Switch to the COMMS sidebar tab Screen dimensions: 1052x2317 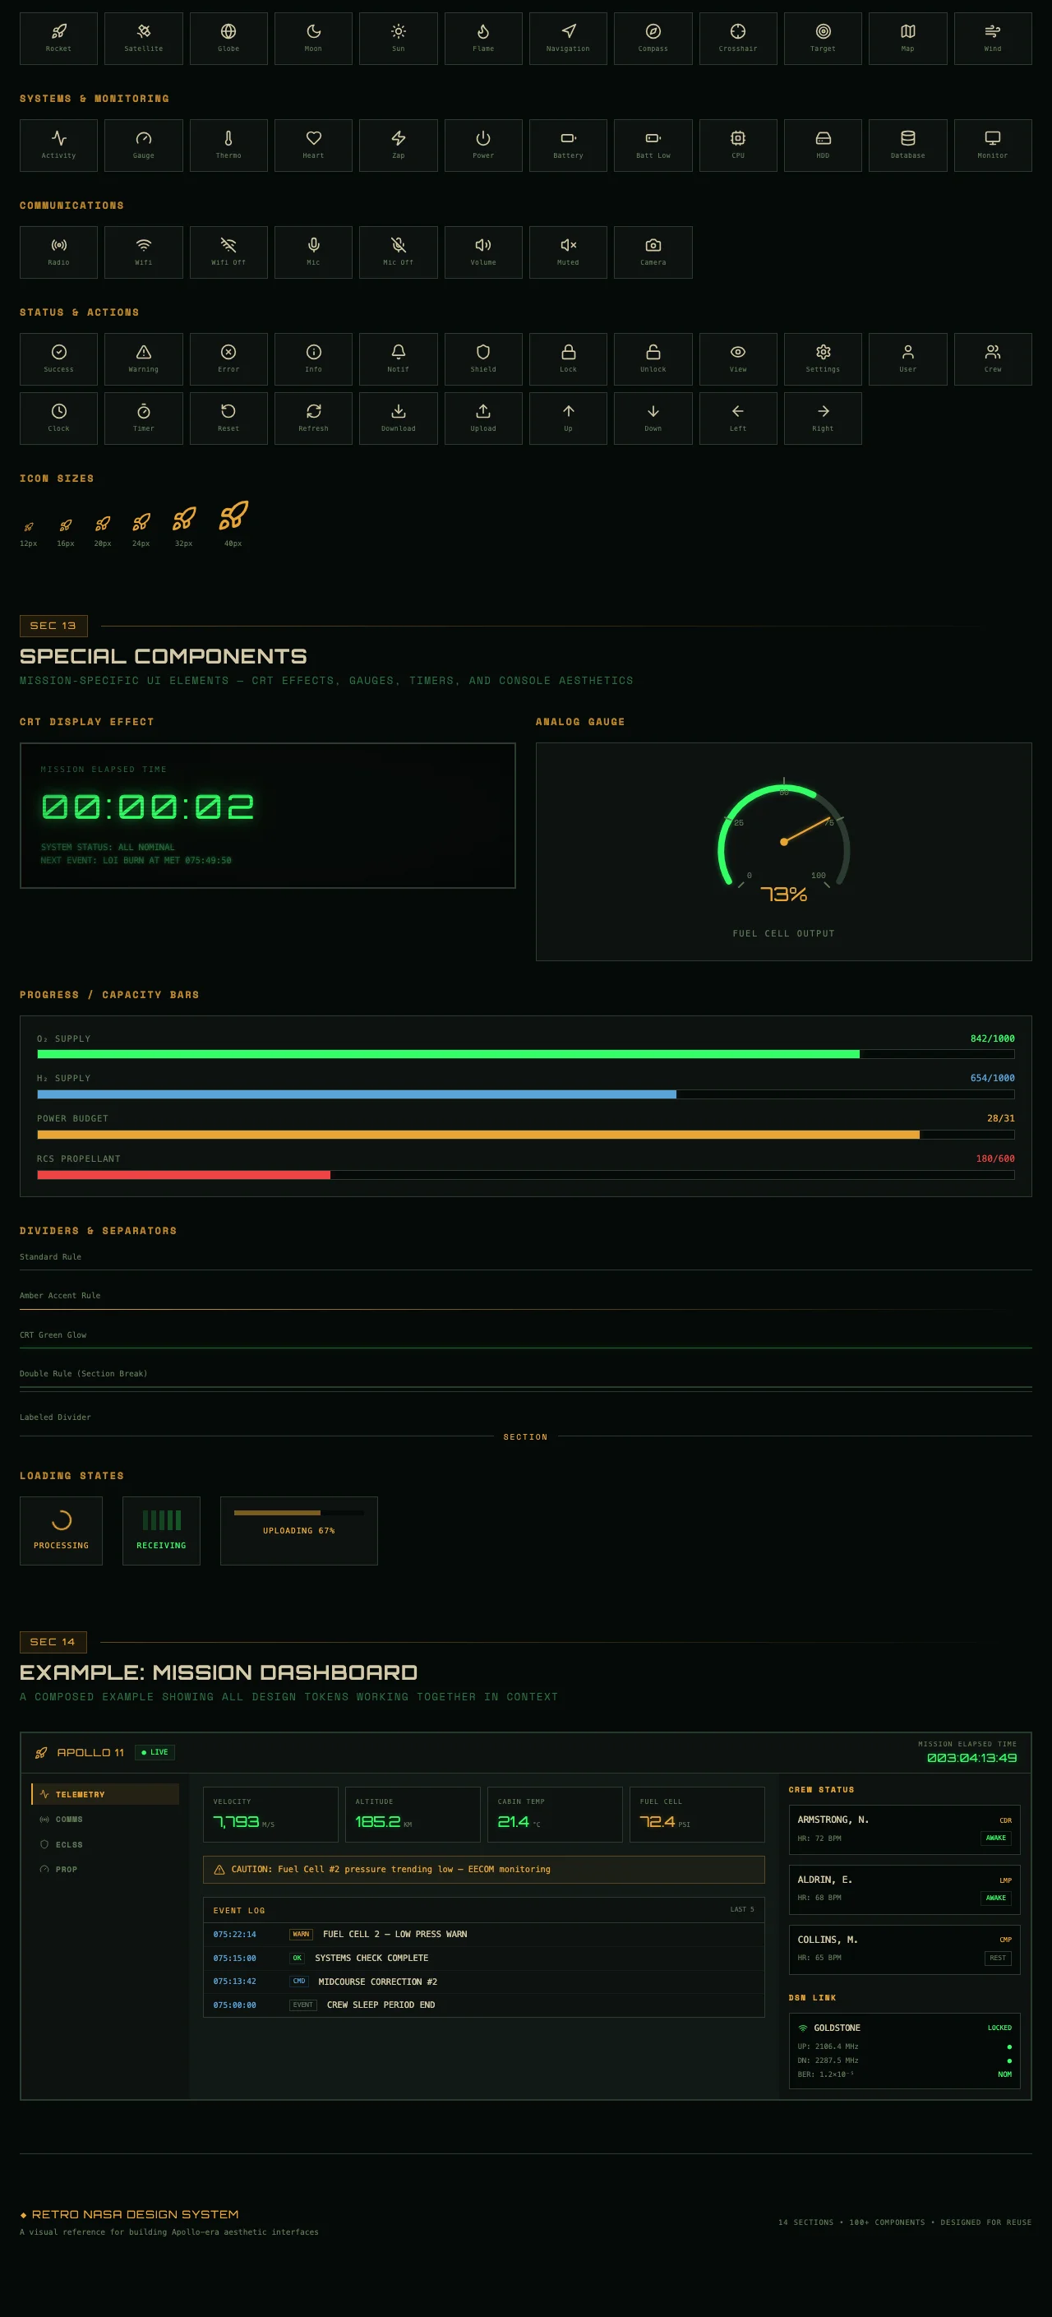click(105, 1820)
